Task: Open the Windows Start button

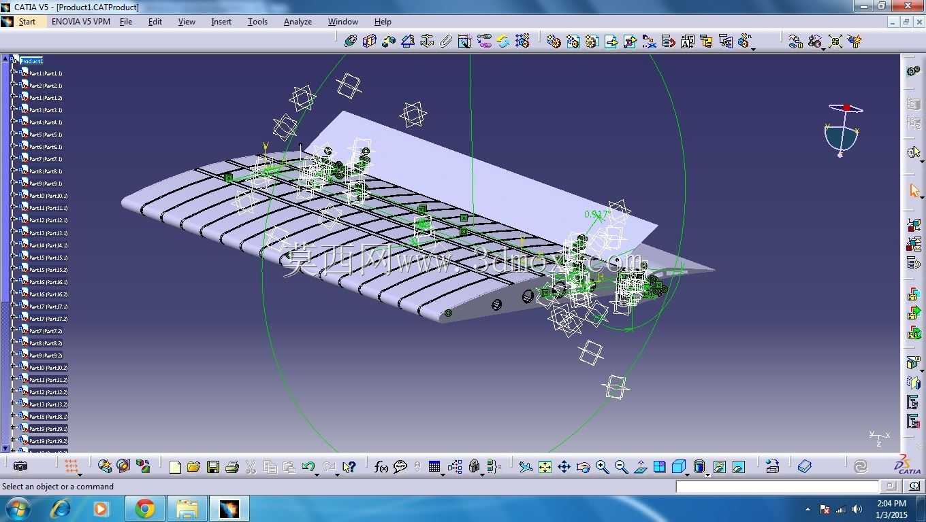Action: tap(17, 508)
